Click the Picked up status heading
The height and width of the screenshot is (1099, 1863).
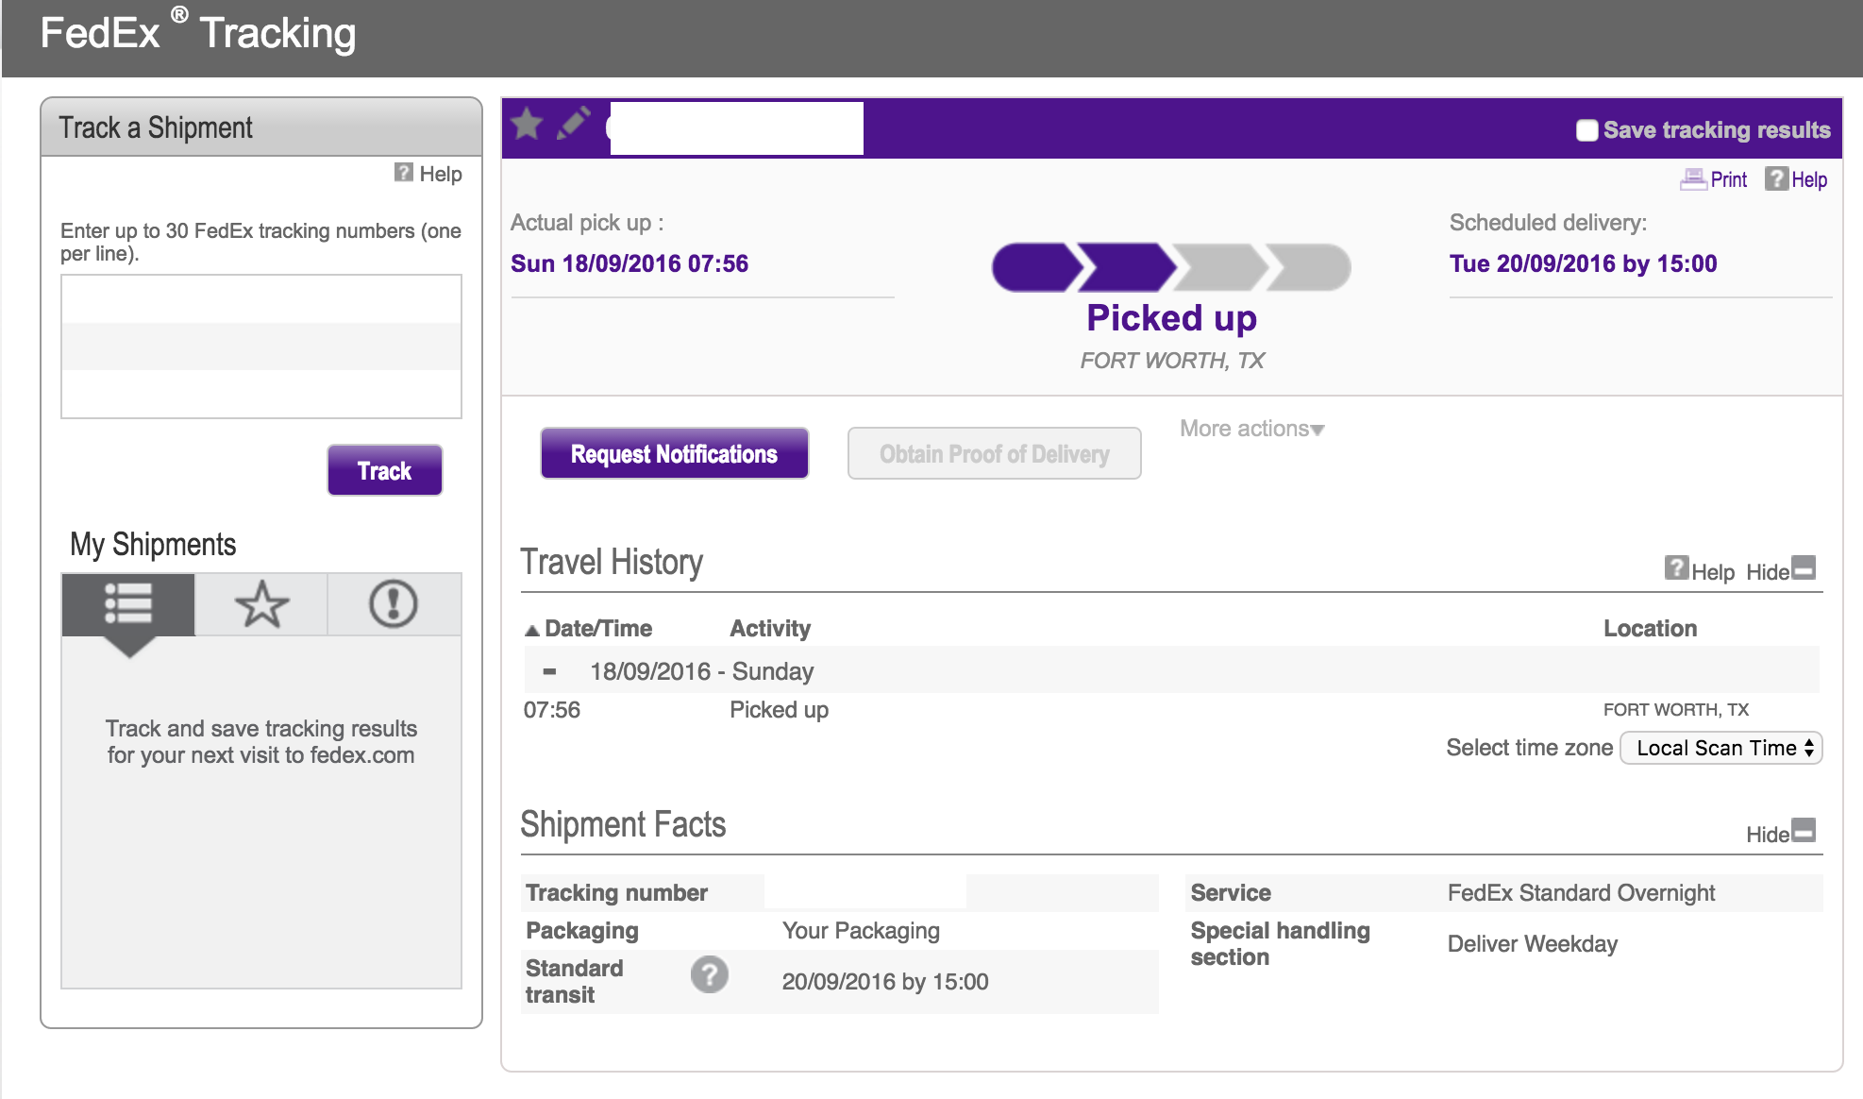1171,318
